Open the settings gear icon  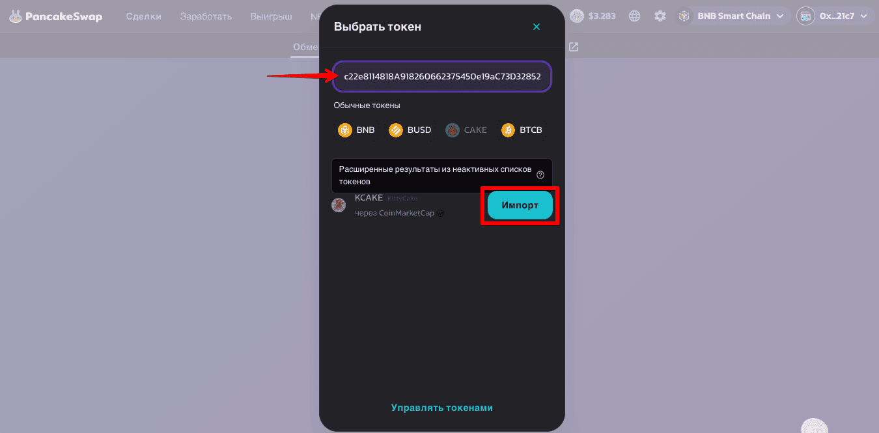[x=660, y=16]
